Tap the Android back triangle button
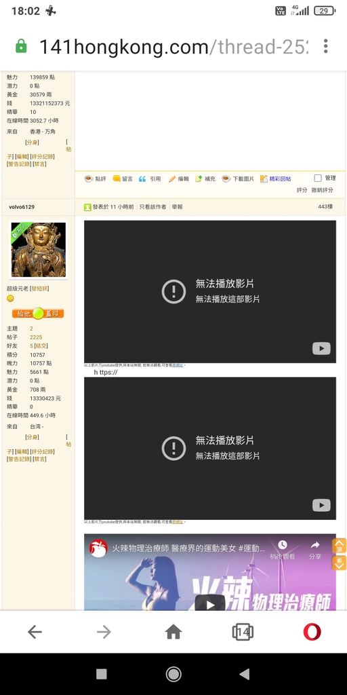The image size is (347, 695). [244, 674]
